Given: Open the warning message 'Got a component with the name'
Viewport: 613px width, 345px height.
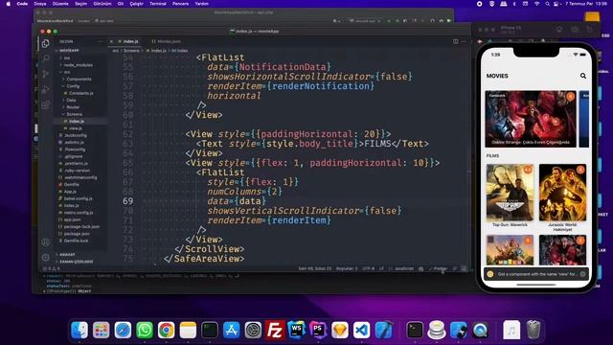Looking at the screenshot, I should point(536,274).
